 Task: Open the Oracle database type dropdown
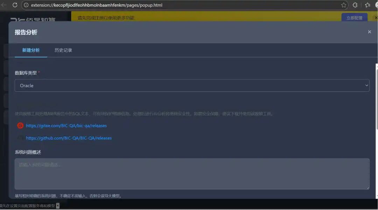point(192,85)
